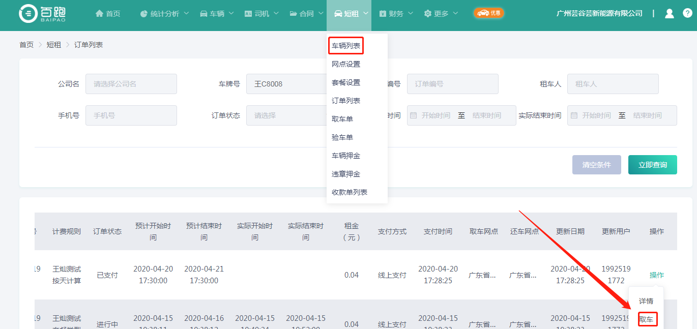This screenshot has width=697, height=329.
Task: Click the calendar icon in 实际结束时间 field
Action: (574, 115)
